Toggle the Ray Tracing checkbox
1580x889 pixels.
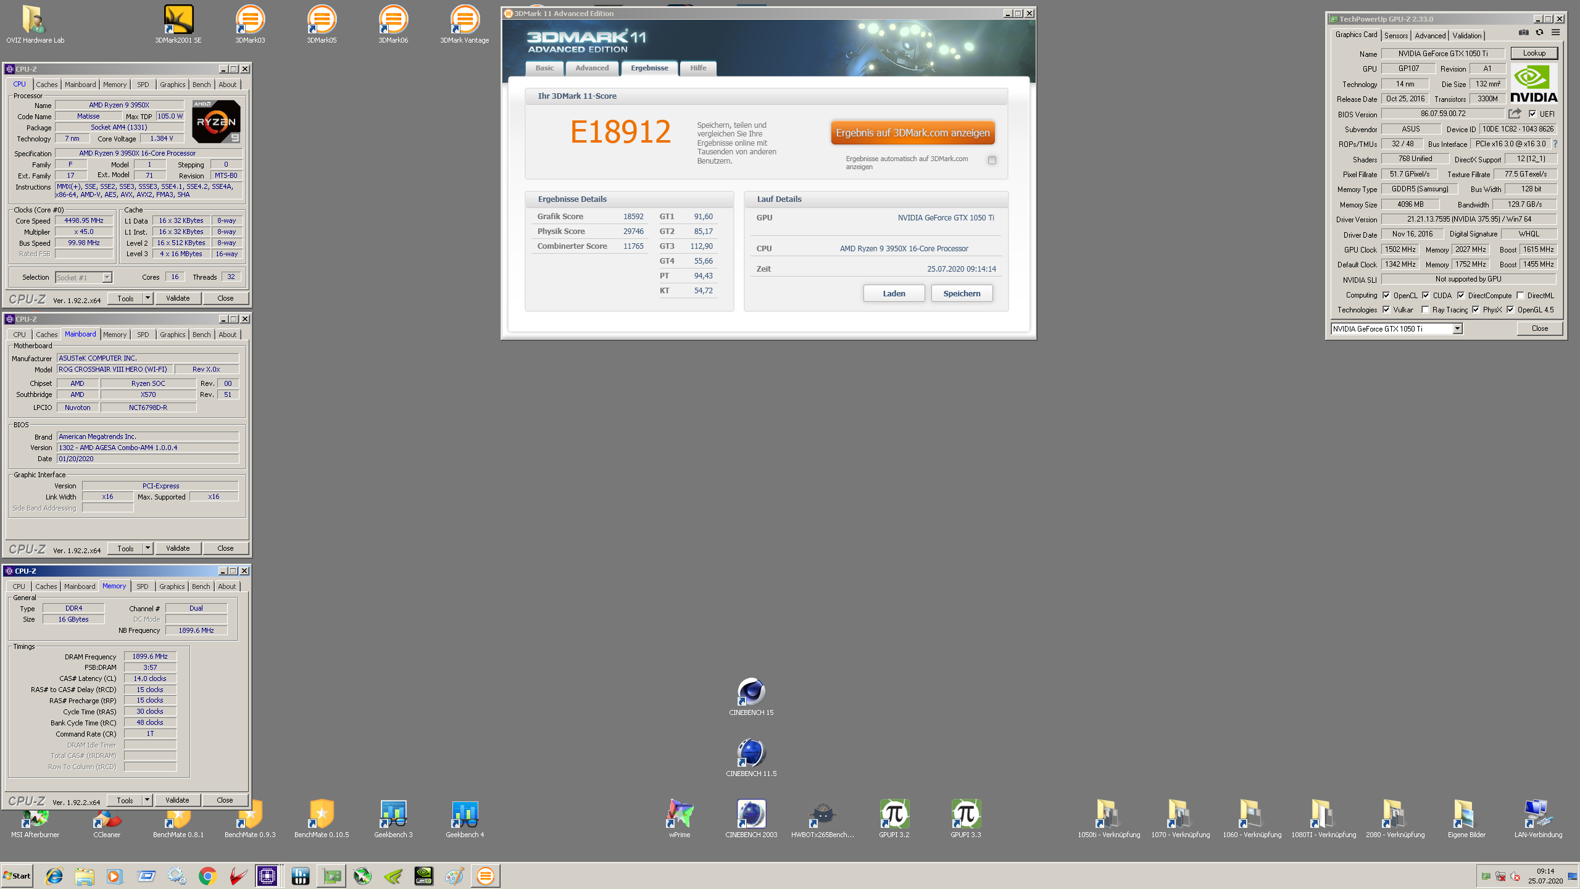tap(1425, 309)
